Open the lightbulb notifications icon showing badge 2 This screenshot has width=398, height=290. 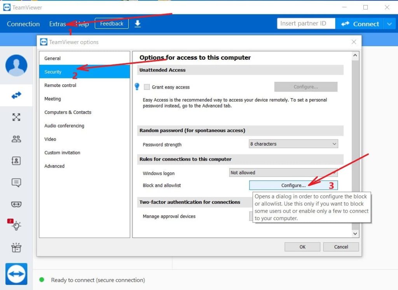(16, 226)
